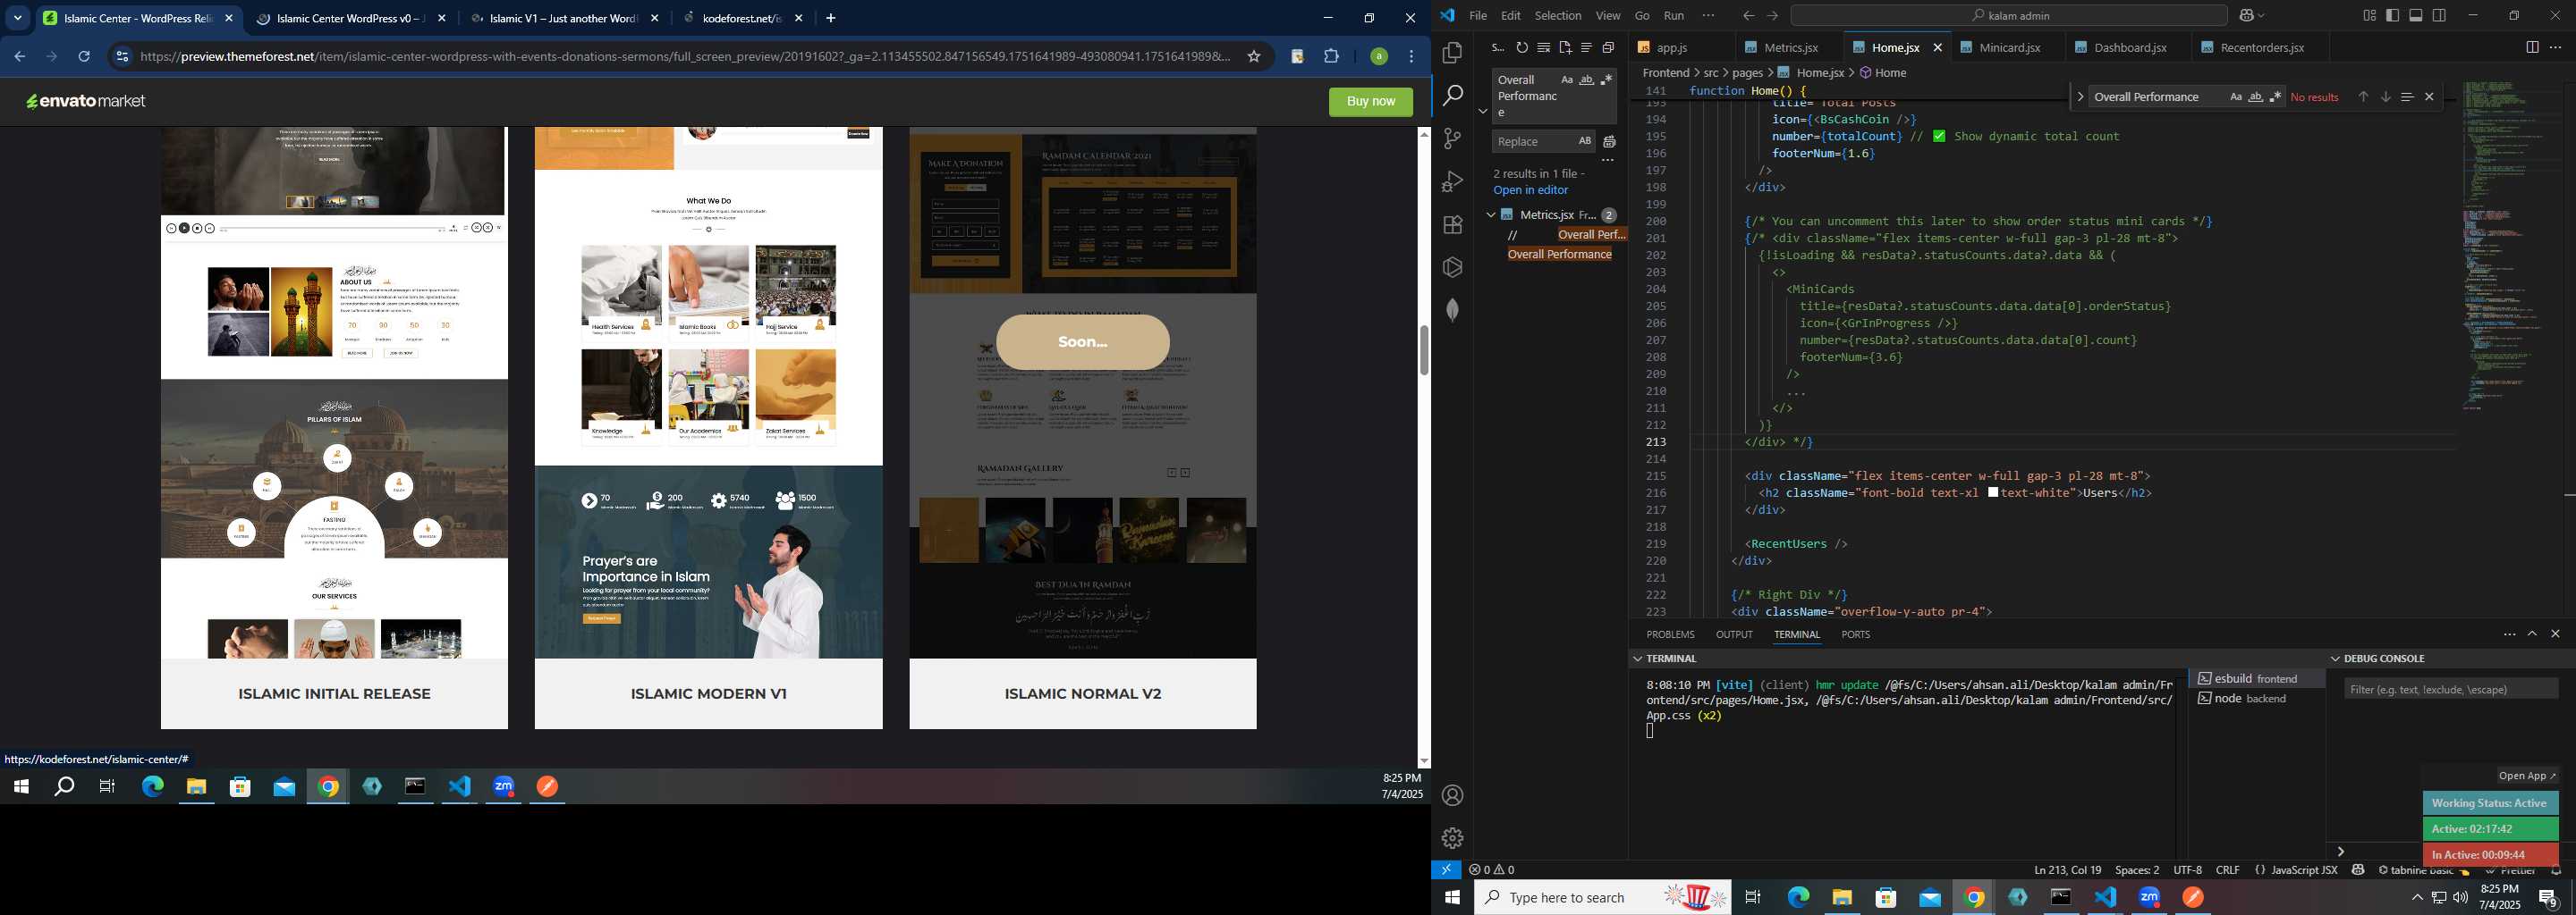Viewport: 2576px width, 915px height.
Task: Open the Selection menu
Action: click(x=1558, y=16)
